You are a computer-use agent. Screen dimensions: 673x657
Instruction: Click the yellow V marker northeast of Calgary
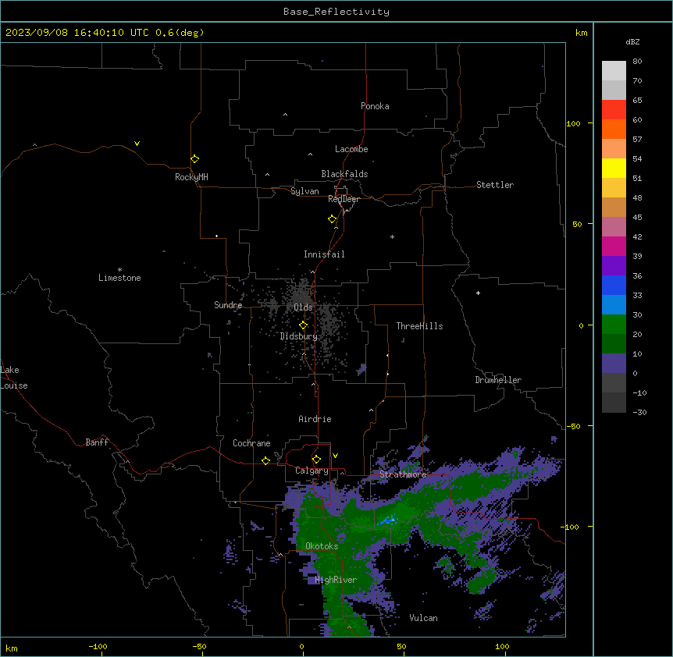click(335, 456)
